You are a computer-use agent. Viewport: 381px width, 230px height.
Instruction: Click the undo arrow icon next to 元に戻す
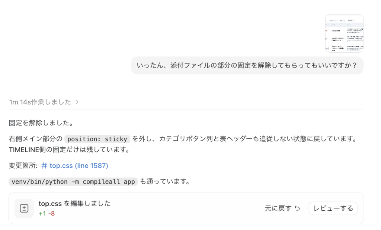pos(297,208)
